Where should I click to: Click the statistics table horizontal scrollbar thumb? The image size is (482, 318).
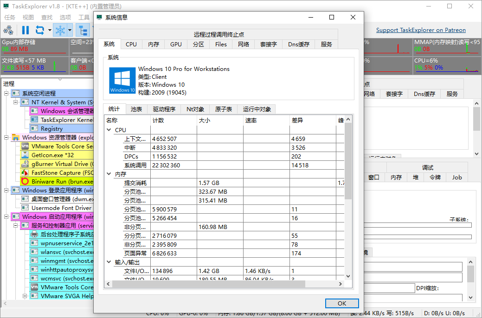pyautogui.click(x=209, y=284)
